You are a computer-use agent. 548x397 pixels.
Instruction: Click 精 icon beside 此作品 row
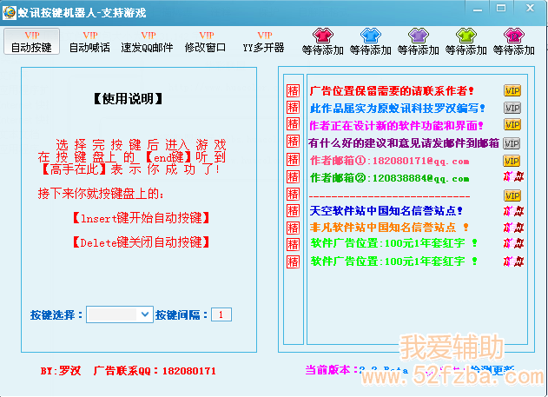293,108
